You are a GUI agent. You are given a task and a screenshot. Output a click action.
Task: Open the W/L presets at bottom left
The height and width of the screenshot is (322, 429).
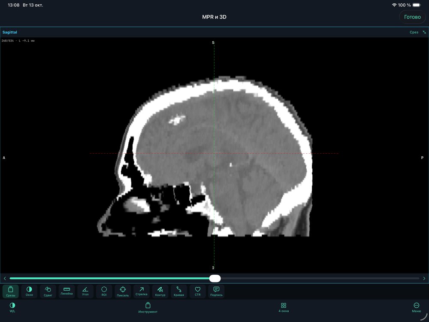12,307
